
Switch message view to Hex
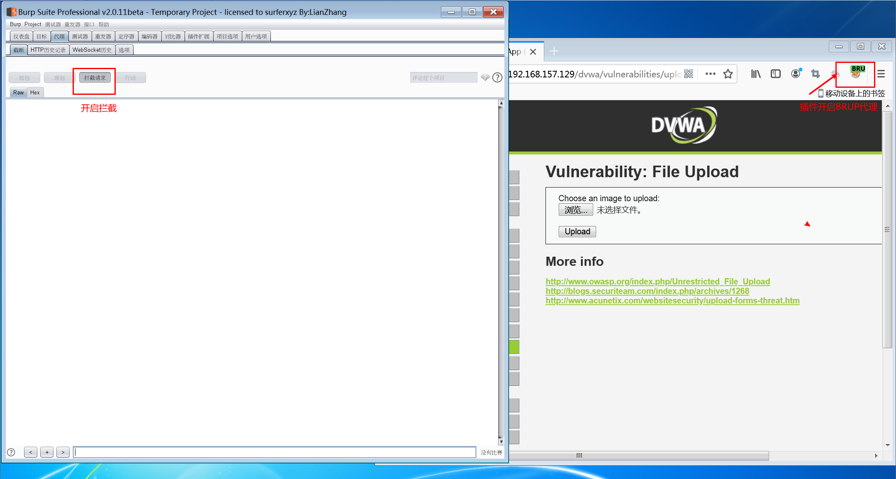[35, 92]
